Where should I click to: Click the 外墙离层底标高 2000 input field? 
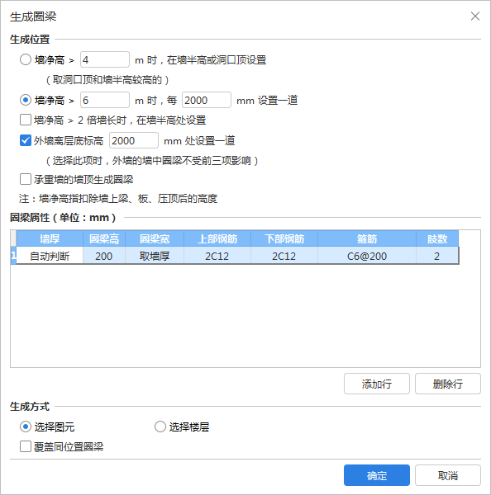point(134,140)
